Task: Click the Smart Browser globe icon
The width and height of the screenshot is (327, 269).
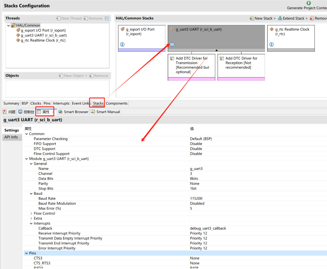Action: pos(61,112)
